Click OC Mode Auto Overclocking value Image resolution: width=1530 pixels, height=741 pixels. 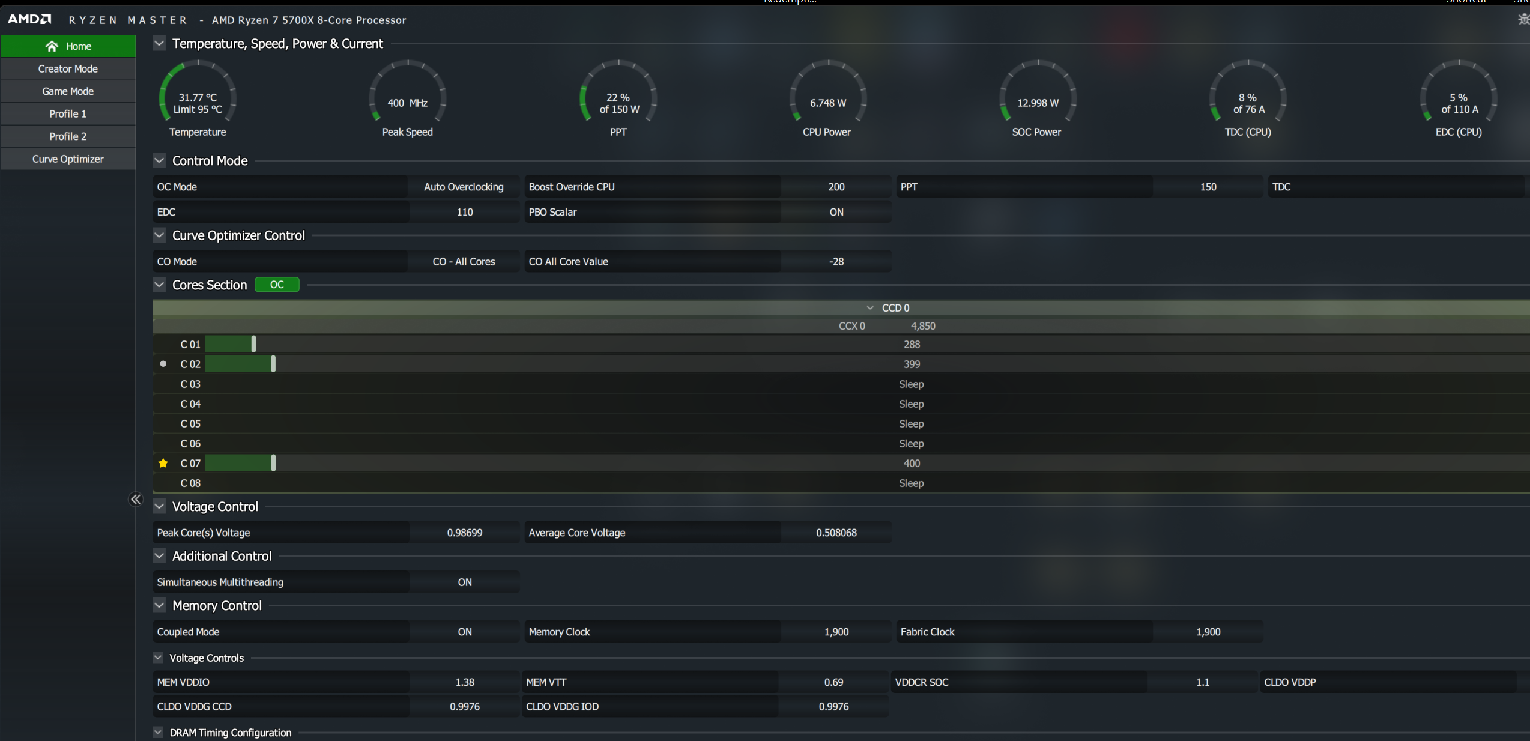point(464,187)
